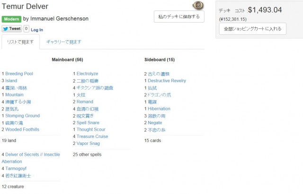The width and height of the screenshot is (303, 194).
Task: Switch to the ギャラリーで見ます tab
Action: coord(64,42)
